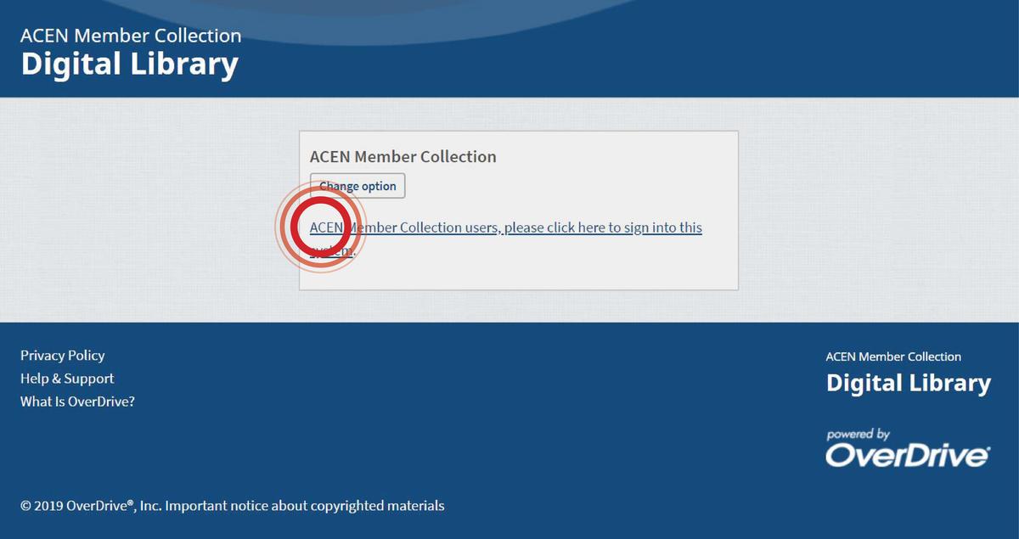Open the Privacy Policy link
This screenshot has width=1019, height=539.
pyautogui.click(x=63, y=356)
